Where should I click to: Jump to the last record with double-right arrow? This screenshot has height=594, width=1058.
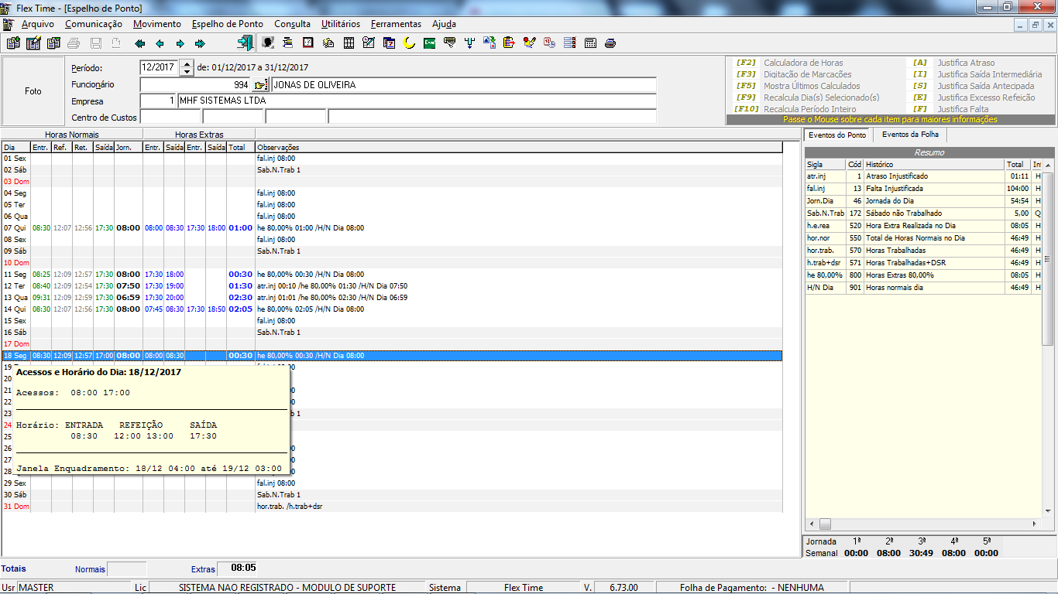[x=201, y=43]
